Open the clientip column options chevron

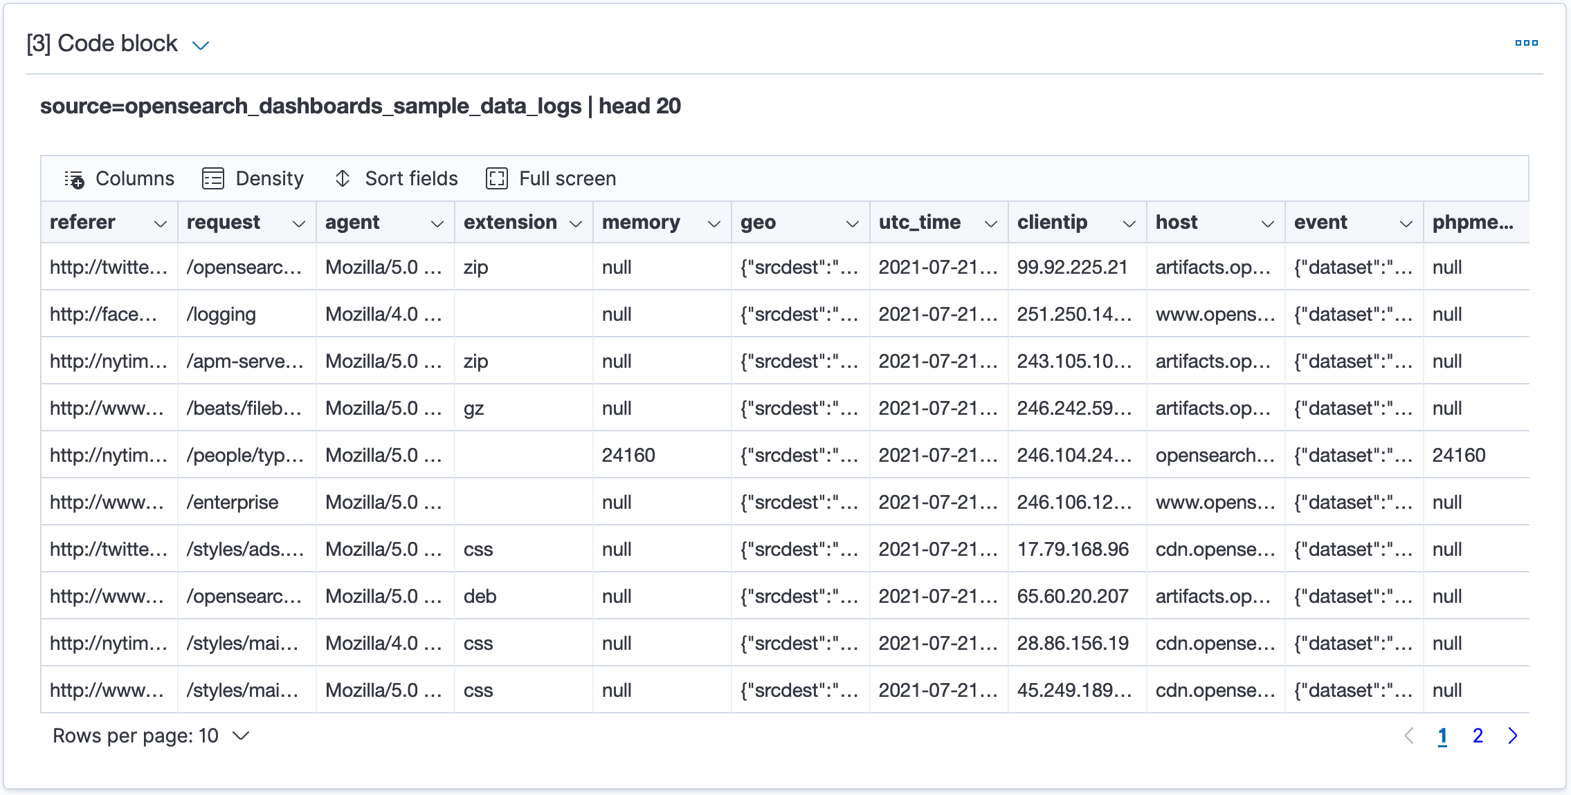(1129, 223)
